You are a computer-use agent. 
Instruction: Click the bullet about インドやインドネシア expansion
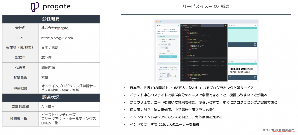pyautogui.click(x=176, y=117)
